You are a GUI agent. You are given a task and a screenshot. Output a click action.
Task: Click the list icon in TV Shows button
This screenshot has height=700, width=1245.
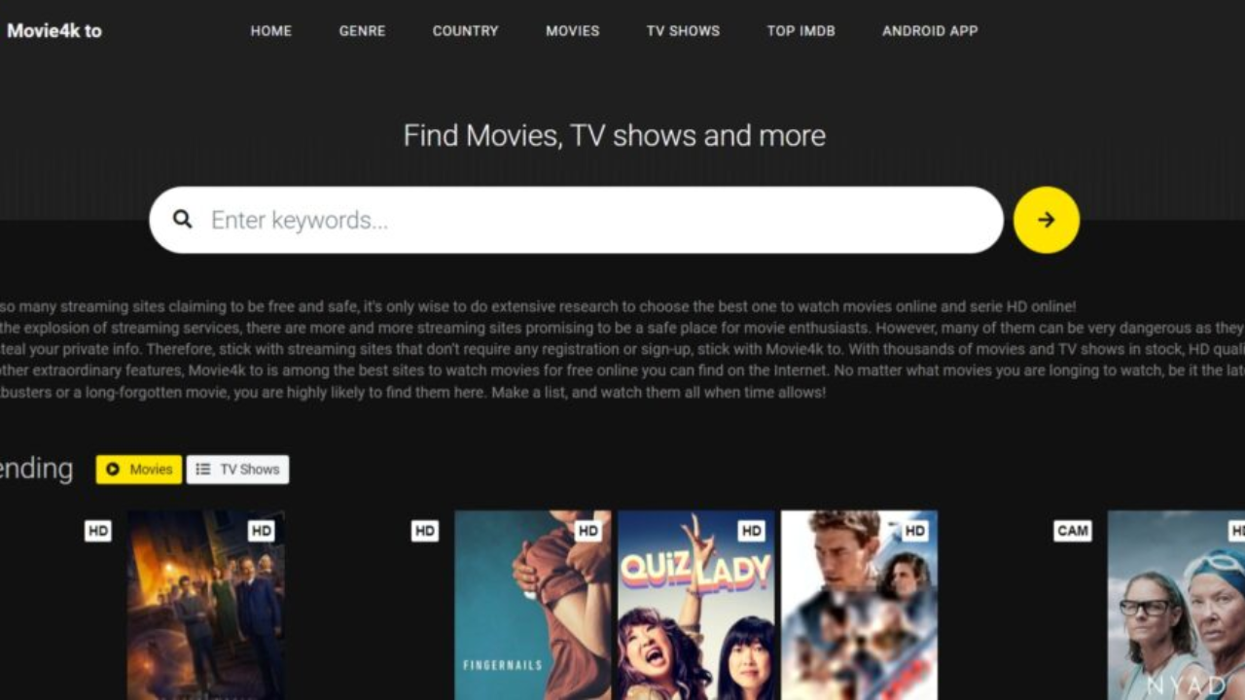click(x=202, y=470)
